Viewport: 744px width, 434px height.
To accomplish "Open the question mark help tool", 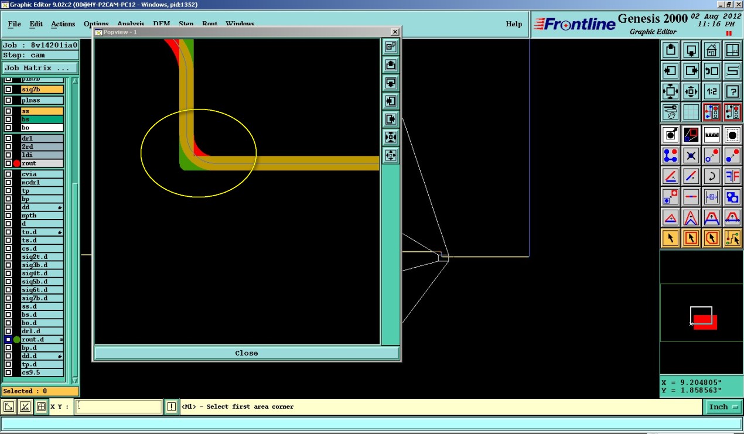I will 732,91.
